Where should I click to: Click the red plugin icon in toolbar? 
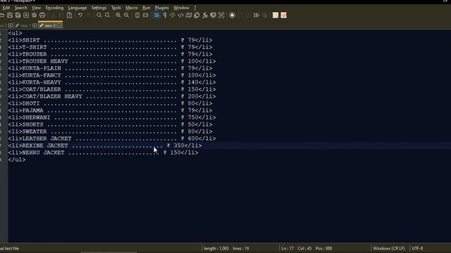(283, 15)
